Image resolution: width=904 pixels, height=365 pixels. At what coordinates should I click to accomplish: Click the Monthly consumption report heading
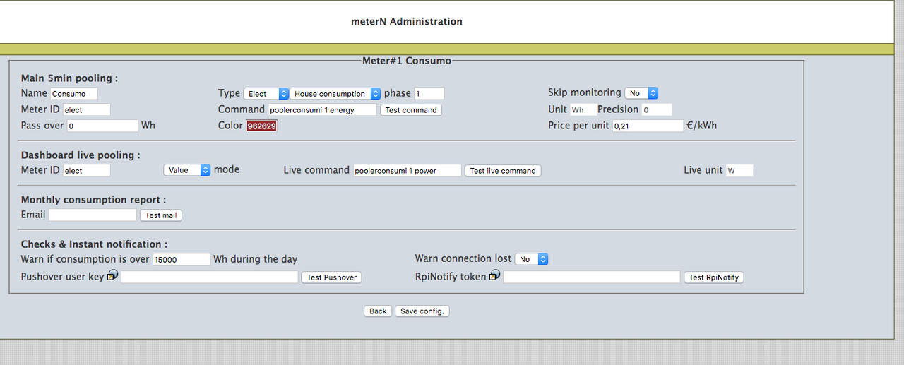(93, 201)
